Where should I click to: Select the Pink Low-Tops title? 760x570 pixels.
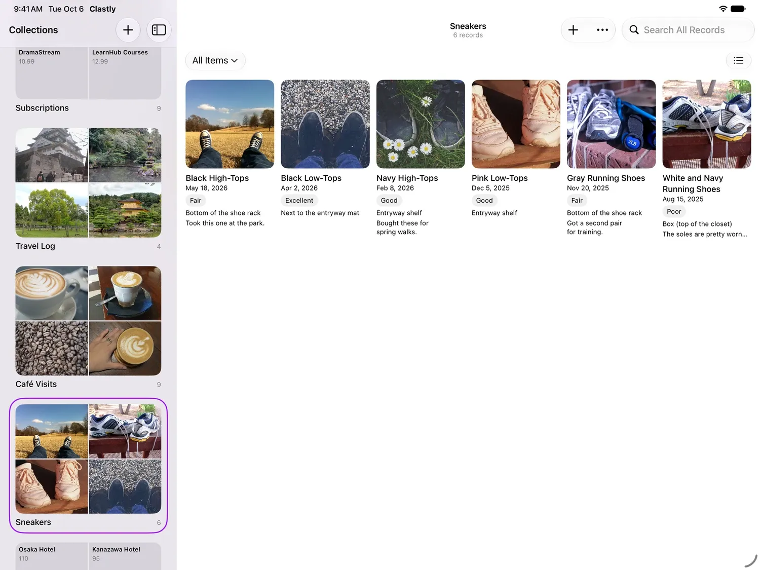pyautogui.click(x=500, y=178)
